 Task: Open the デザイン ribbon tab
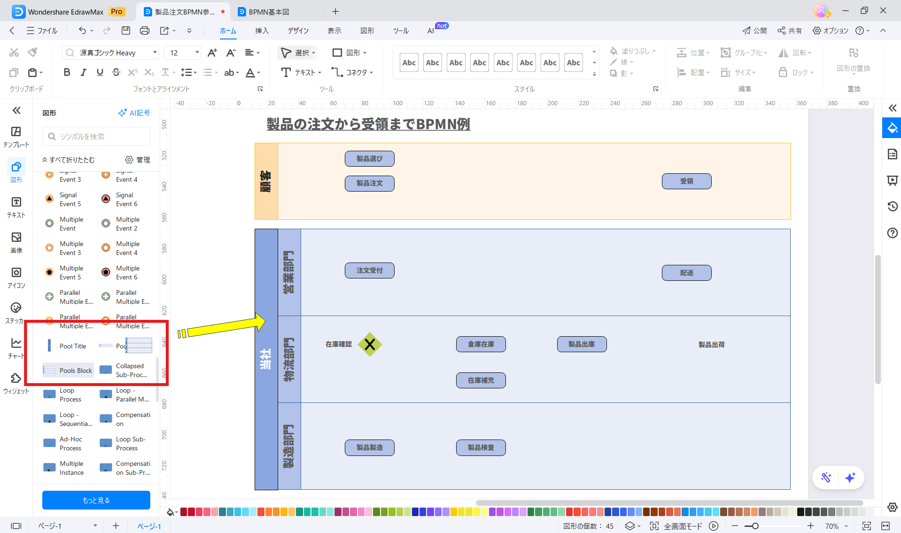coord(298,31)
